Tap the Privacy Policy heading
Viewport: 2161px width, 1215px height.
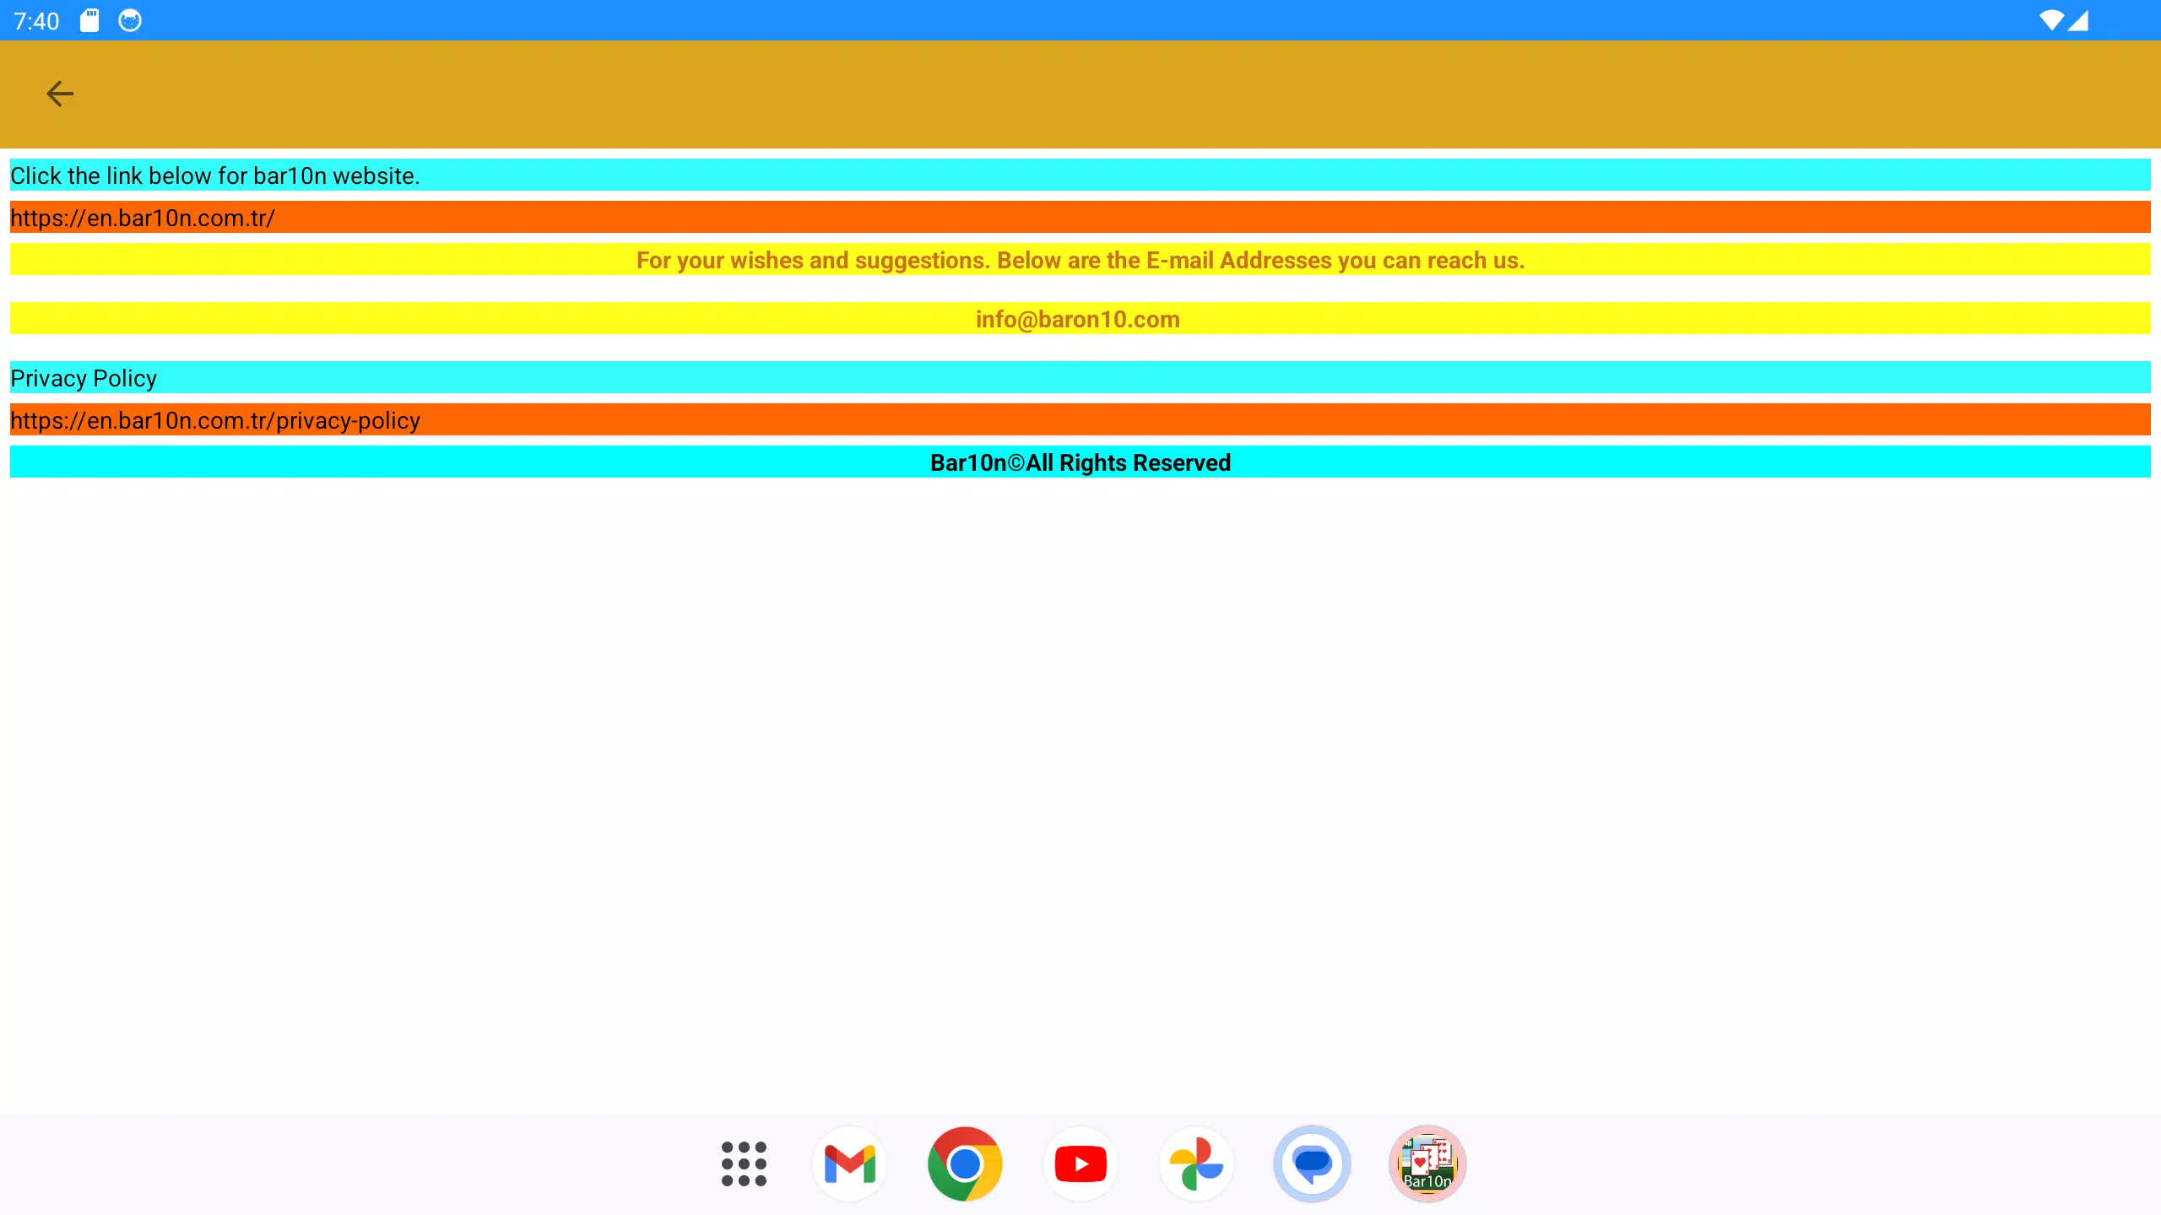pos(84,378)
